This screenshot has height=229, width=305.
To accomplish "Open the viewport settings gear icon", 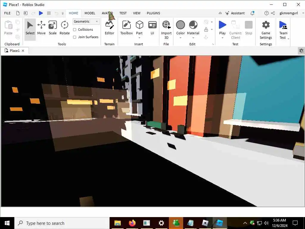I will [301, 51].
